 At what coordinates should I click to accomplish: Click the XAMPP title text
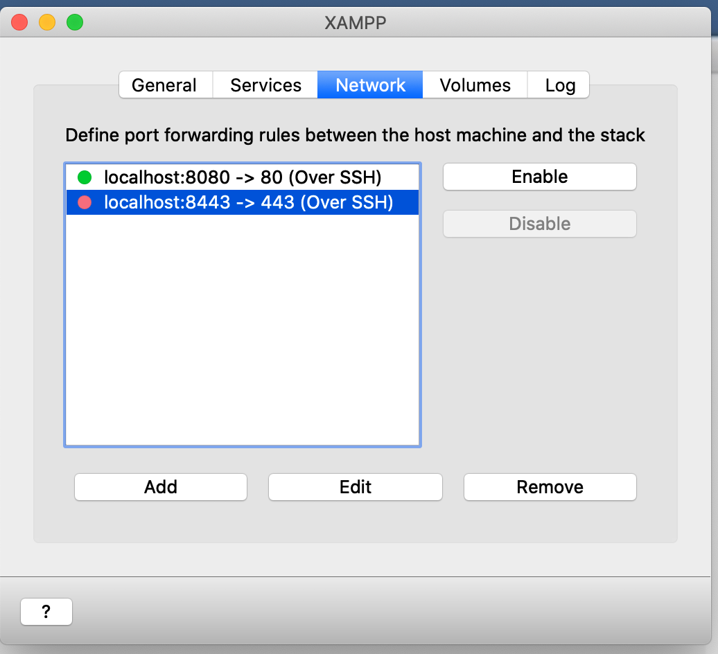[x=356, y=23]
